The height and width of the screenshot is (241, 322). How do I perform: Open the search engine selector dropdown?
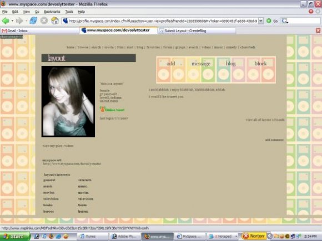point(285,20)
